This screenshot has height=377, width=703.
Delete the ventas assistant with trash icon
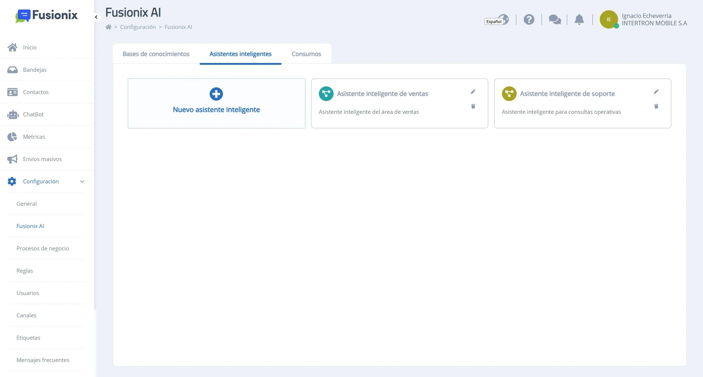[473, 106]
